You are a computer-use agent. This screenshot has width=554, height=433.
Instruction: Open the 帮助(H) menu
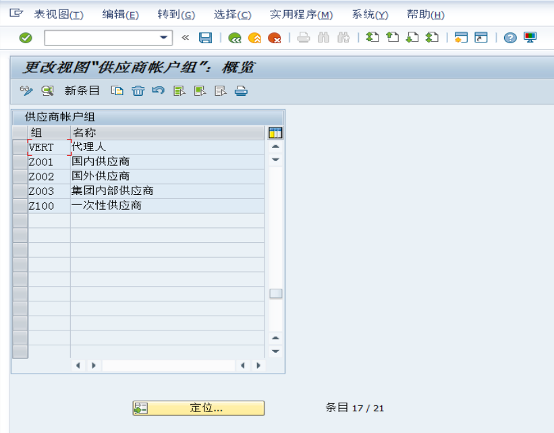[425, 14]
